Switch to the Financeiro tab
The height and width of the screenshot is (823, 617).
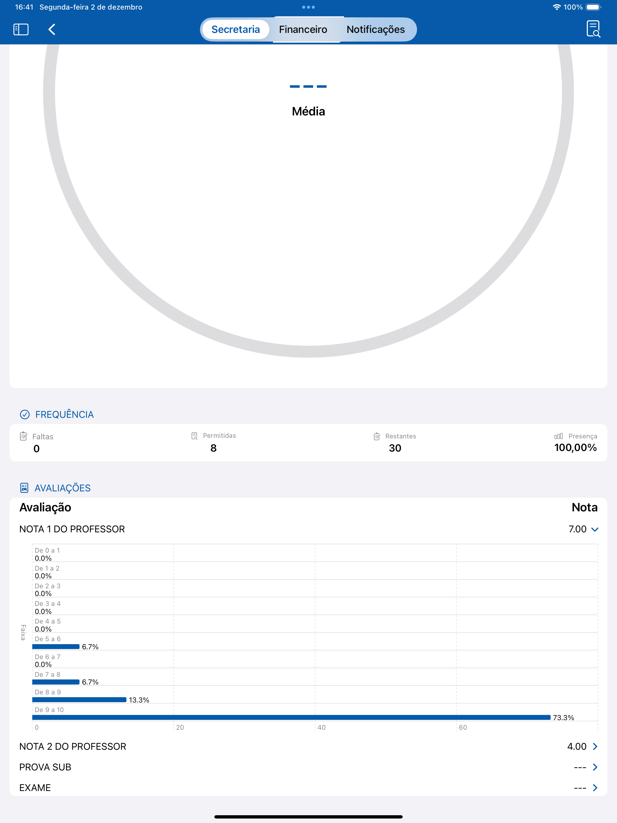pyautogui.click(x=303, y=29)
